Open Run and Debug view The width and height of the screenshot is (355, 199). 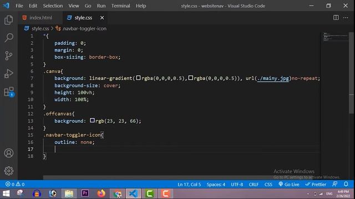pyautogui.click(x=9, y=74)
